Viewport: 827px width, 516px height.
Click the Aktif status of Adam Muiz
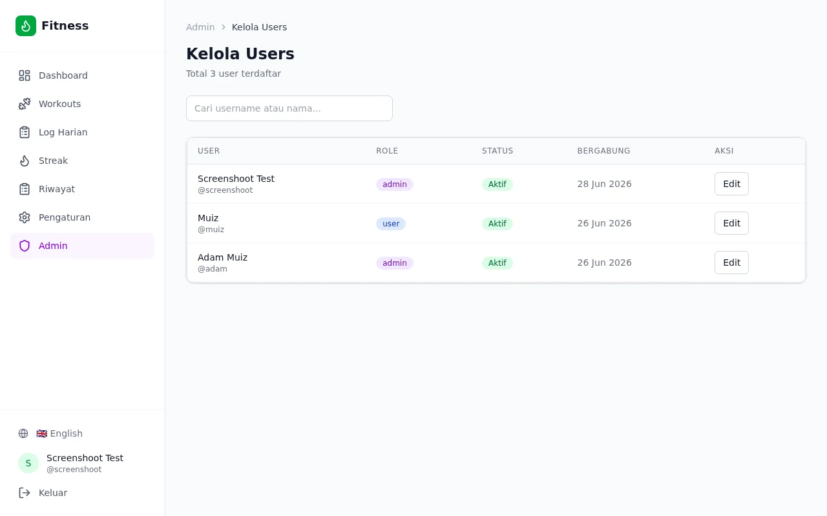coord(497,263)
